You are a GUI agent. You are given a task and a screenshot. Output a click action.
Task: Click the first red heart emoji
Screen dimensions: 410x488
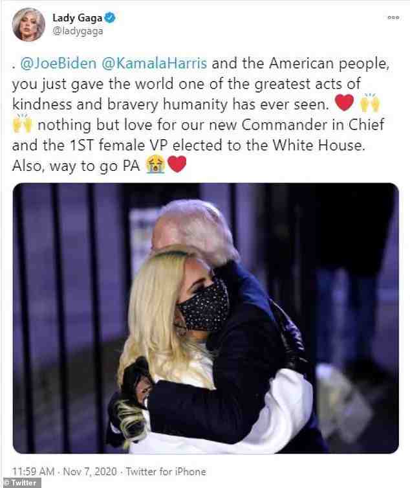tap(344, 103)
